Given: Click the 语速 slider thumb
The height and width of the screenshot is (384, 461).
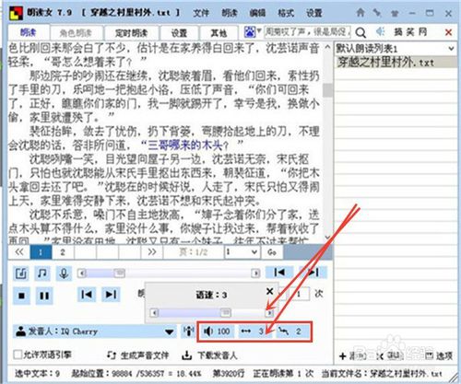Looking at the screenshot, I should tap(226, 313).
